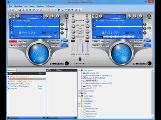
Task: Click the top knob under channel B label
Action: point(87,21)
